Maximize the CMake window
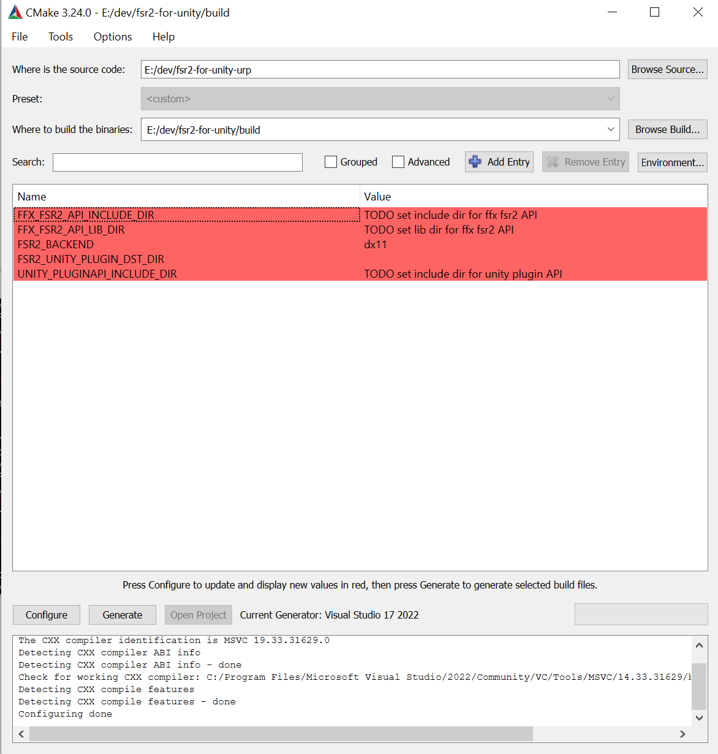 [654, 12]
